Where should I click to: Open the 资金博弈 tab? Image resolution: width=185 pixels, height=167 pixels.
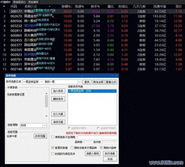33,2
